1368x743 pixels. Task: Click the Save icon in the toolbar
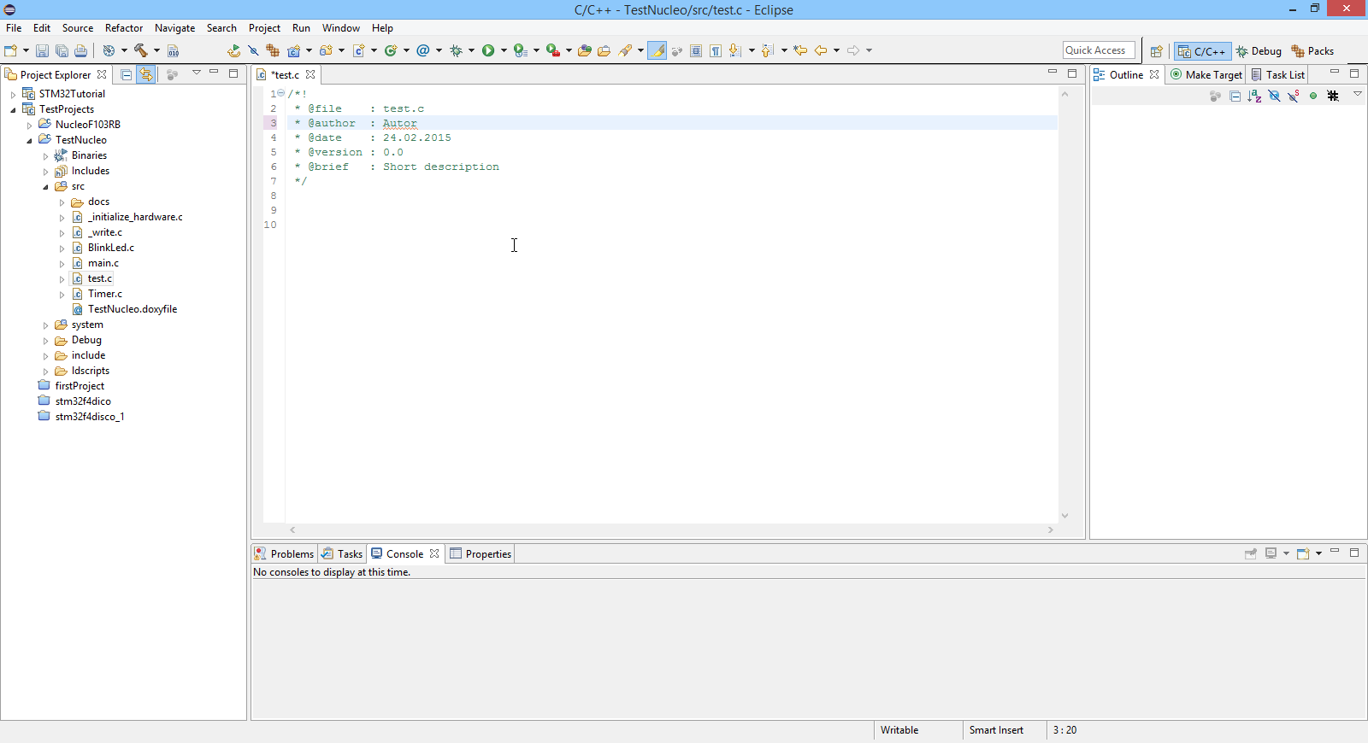42,51
